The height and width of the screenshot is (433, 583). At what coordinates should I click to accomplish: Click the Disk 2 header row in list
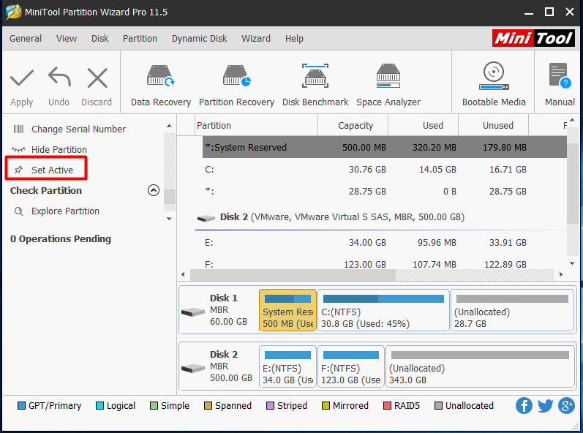coord(380,217)
